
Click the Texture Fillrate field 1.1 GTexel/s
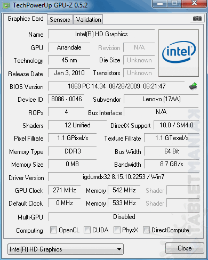point(172,138)
